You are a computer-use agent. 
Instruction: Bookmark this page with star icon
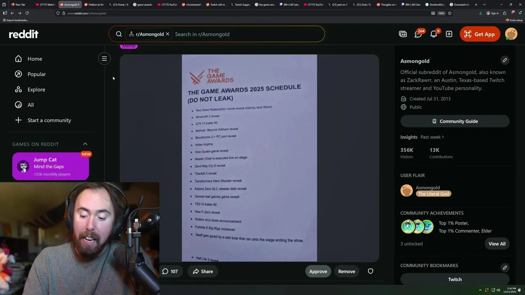point(450,13)
